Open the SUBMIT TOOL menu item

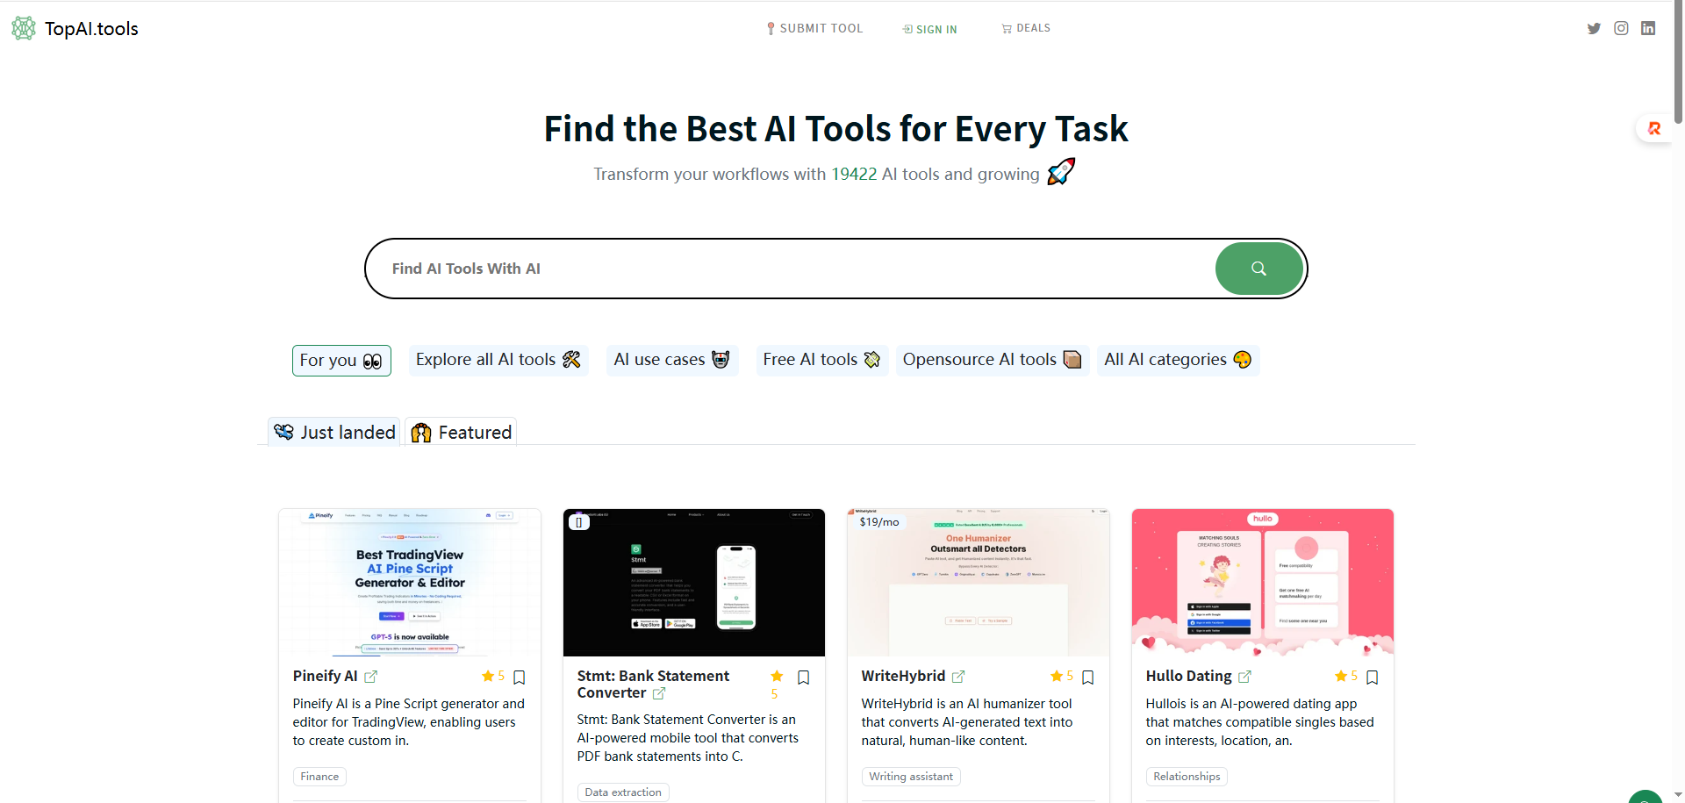point(814,28)
